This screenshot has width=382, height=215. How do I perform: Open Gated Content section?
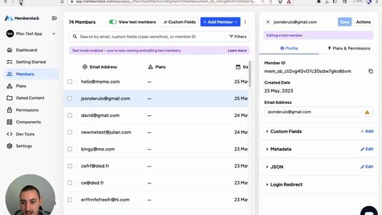click(x=30, y=98)
